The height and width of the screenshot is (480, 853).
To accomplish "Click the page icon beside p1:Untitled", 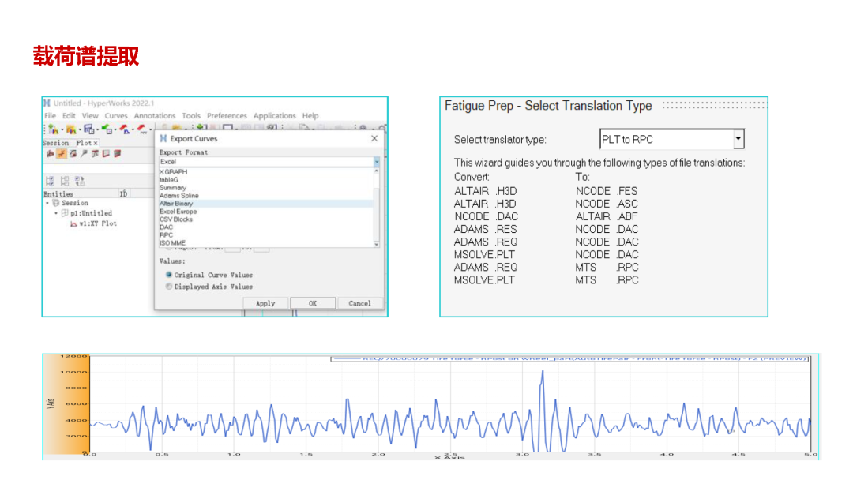I will [65, 213].
